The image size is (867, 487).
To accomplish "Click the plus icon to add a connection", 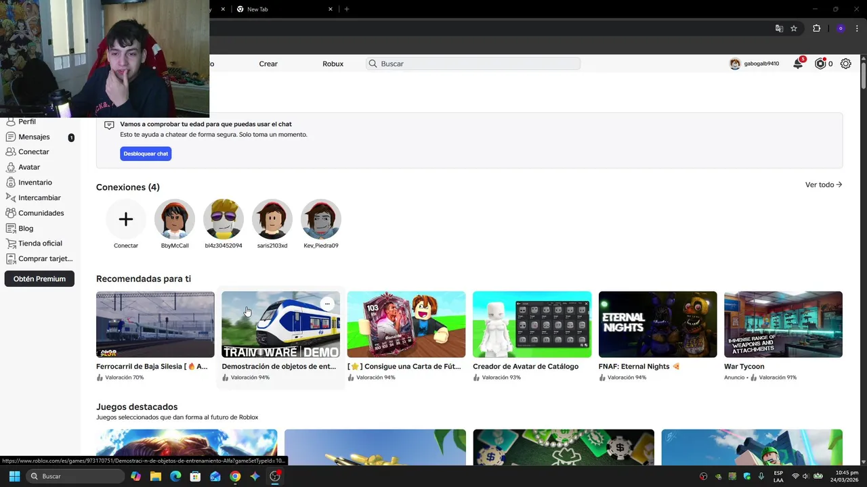I will point(126,219).
